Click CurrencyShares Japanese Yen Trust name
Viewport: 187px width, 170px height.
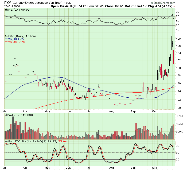pos(38,3)
